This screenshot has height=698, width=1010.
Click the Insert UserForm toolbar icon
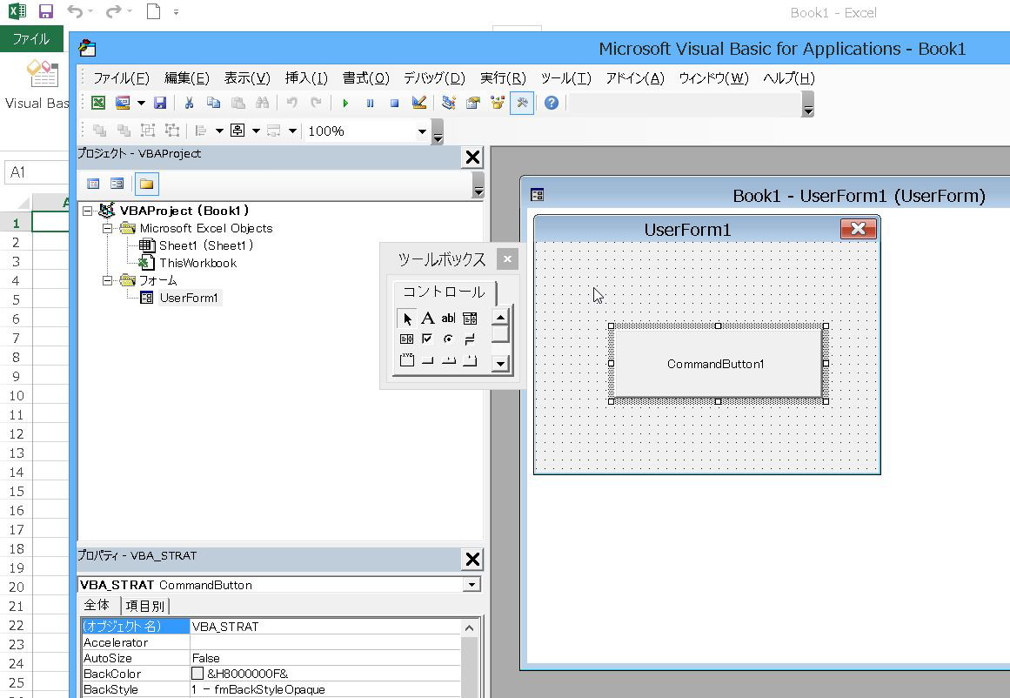tap(123, 103)
